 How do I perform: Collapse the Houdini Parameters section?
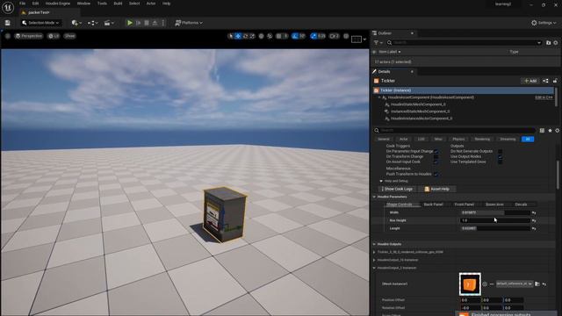pos(374,197)
